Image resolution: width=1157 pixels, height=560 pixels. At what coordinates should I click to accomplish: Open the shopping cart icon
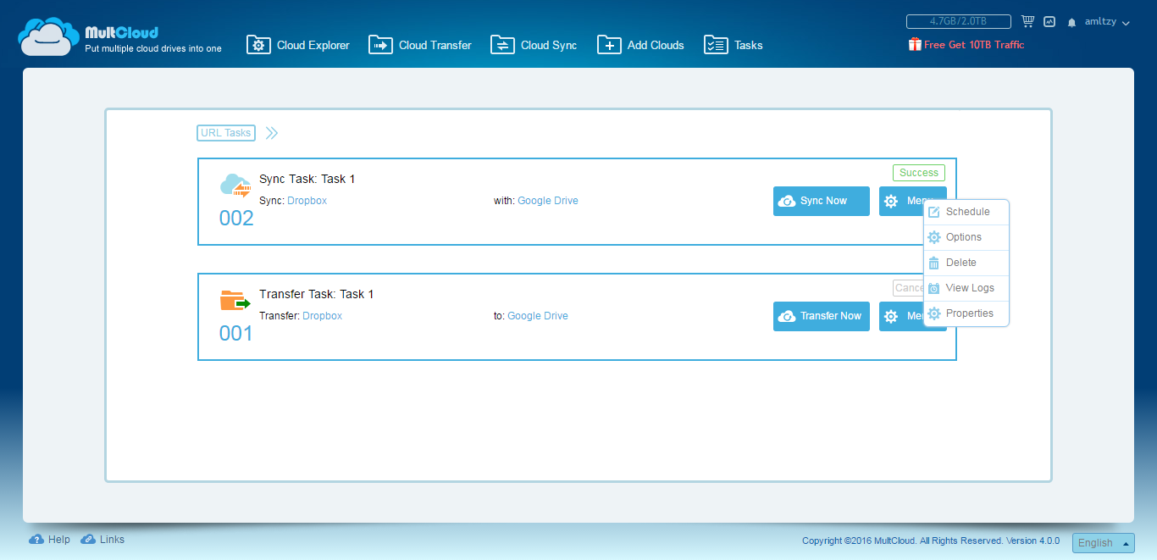click(x=1028, y=21)
